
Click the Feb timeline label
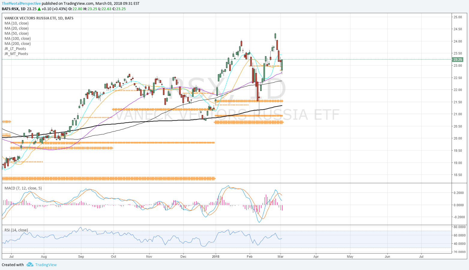[x=249, y=257]
